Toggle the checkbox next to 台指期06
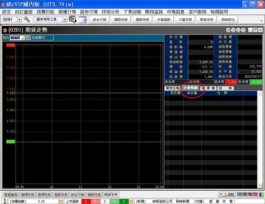Screen dimensions: 265x204 click(x=28, y=38)
